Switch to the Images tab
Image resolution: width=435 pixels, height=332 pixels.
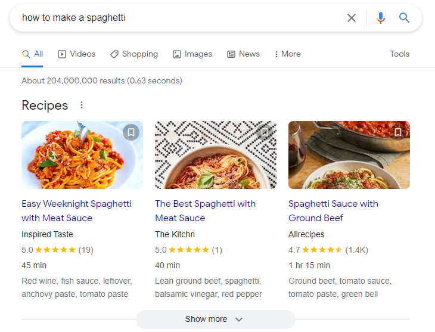(x=192, y=54)
